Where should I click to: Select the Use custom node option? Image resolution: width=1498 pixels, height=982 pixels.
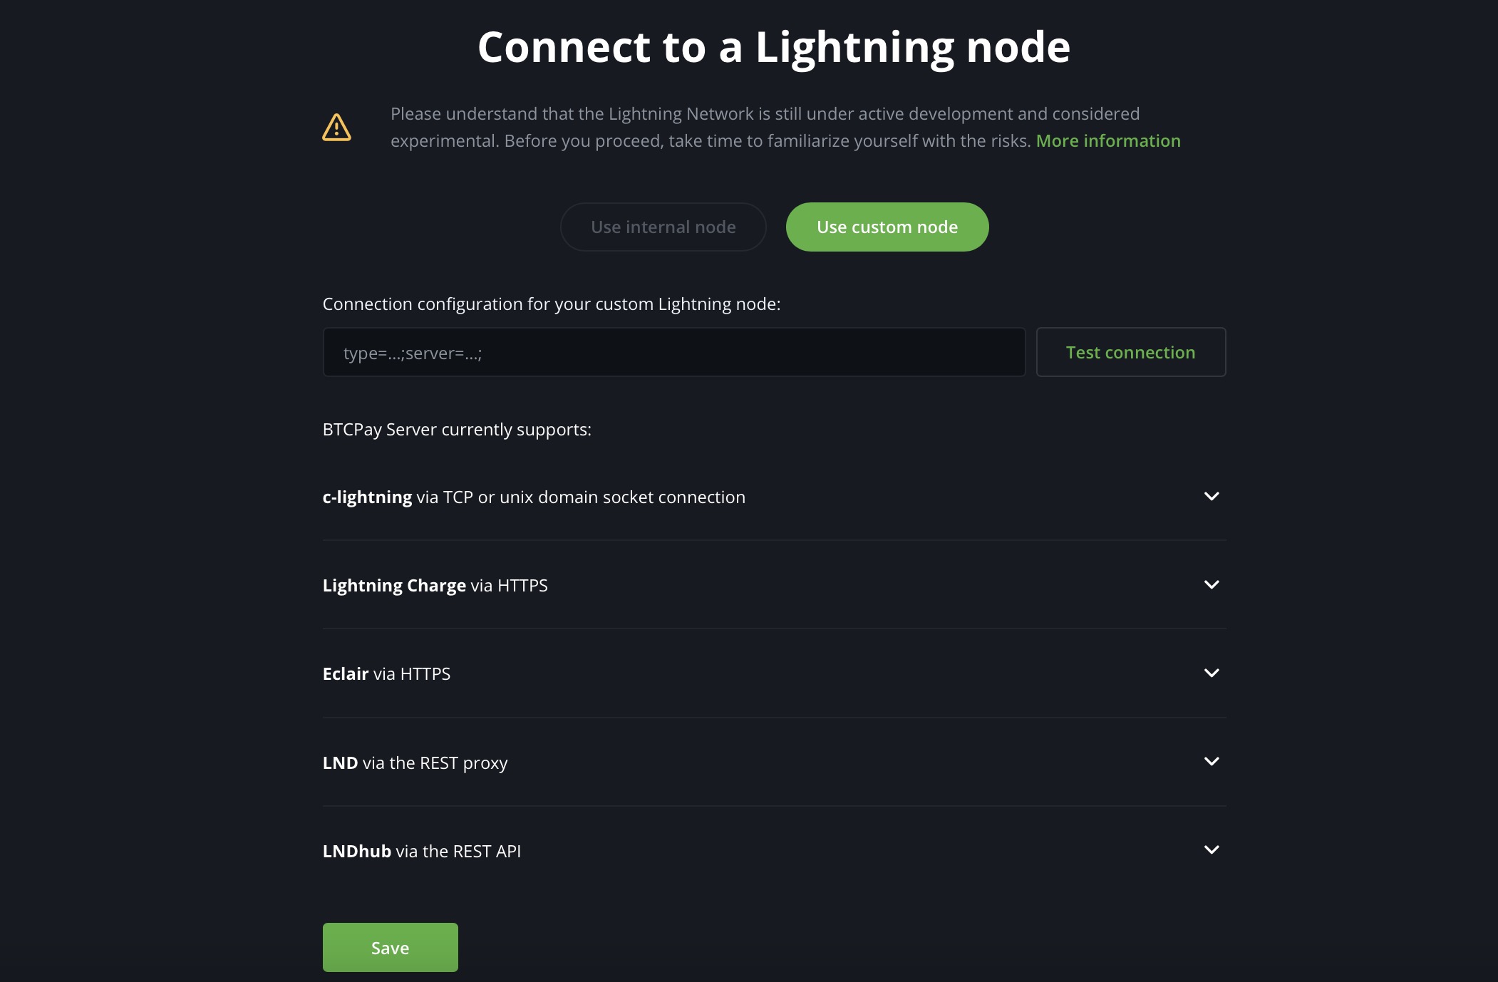point(887,227)
